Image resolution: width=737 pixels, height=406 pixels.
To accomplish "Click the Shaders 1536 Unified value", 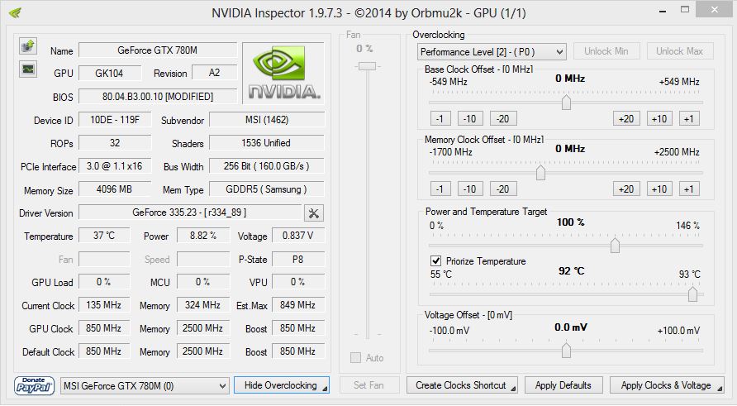I will 267,143.
